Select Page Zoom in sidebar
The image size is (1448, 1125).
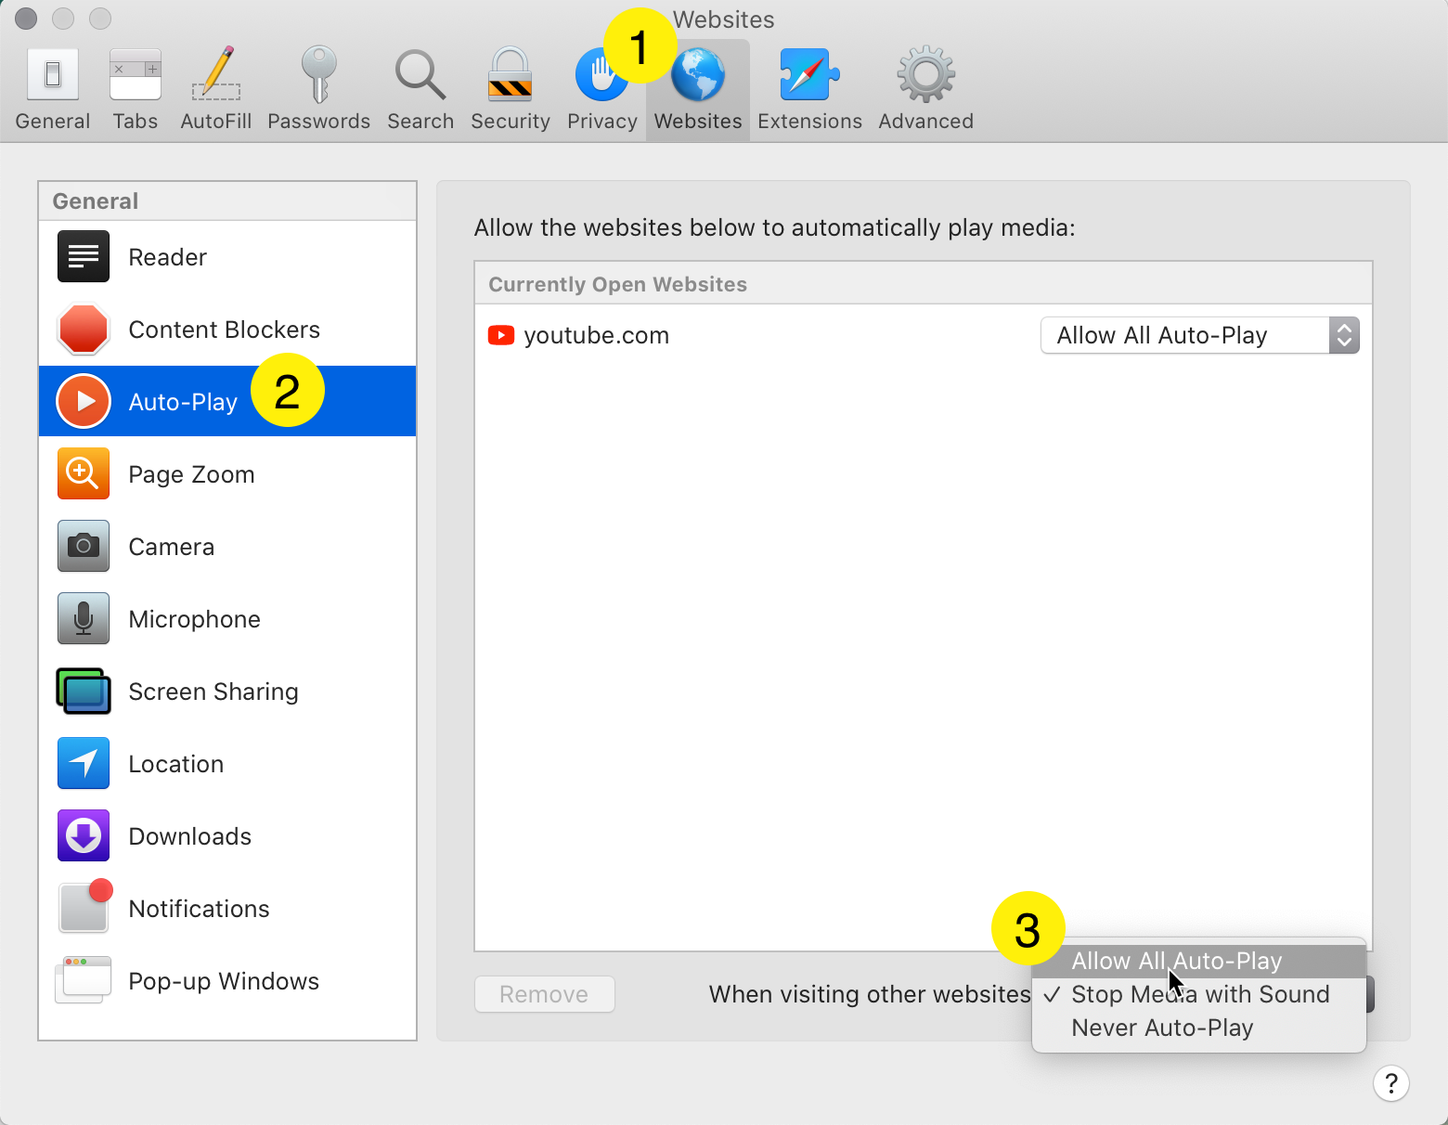click(191, 474)
